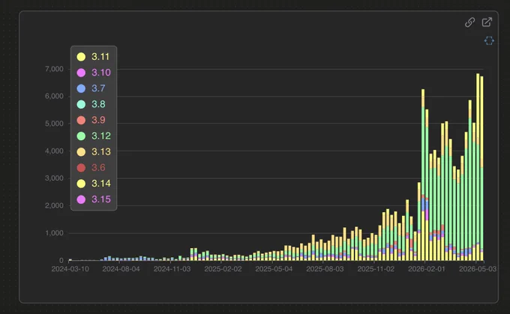Hide the 3.12 series via legend
Viewport: 510px width, 314px height.
(94, 136)
